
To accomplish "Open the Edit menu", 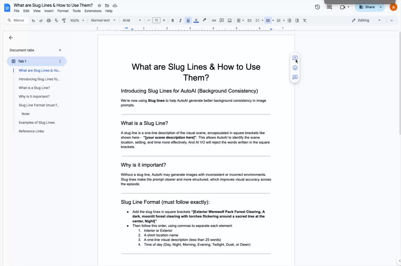I will click(x=26, y=11).
